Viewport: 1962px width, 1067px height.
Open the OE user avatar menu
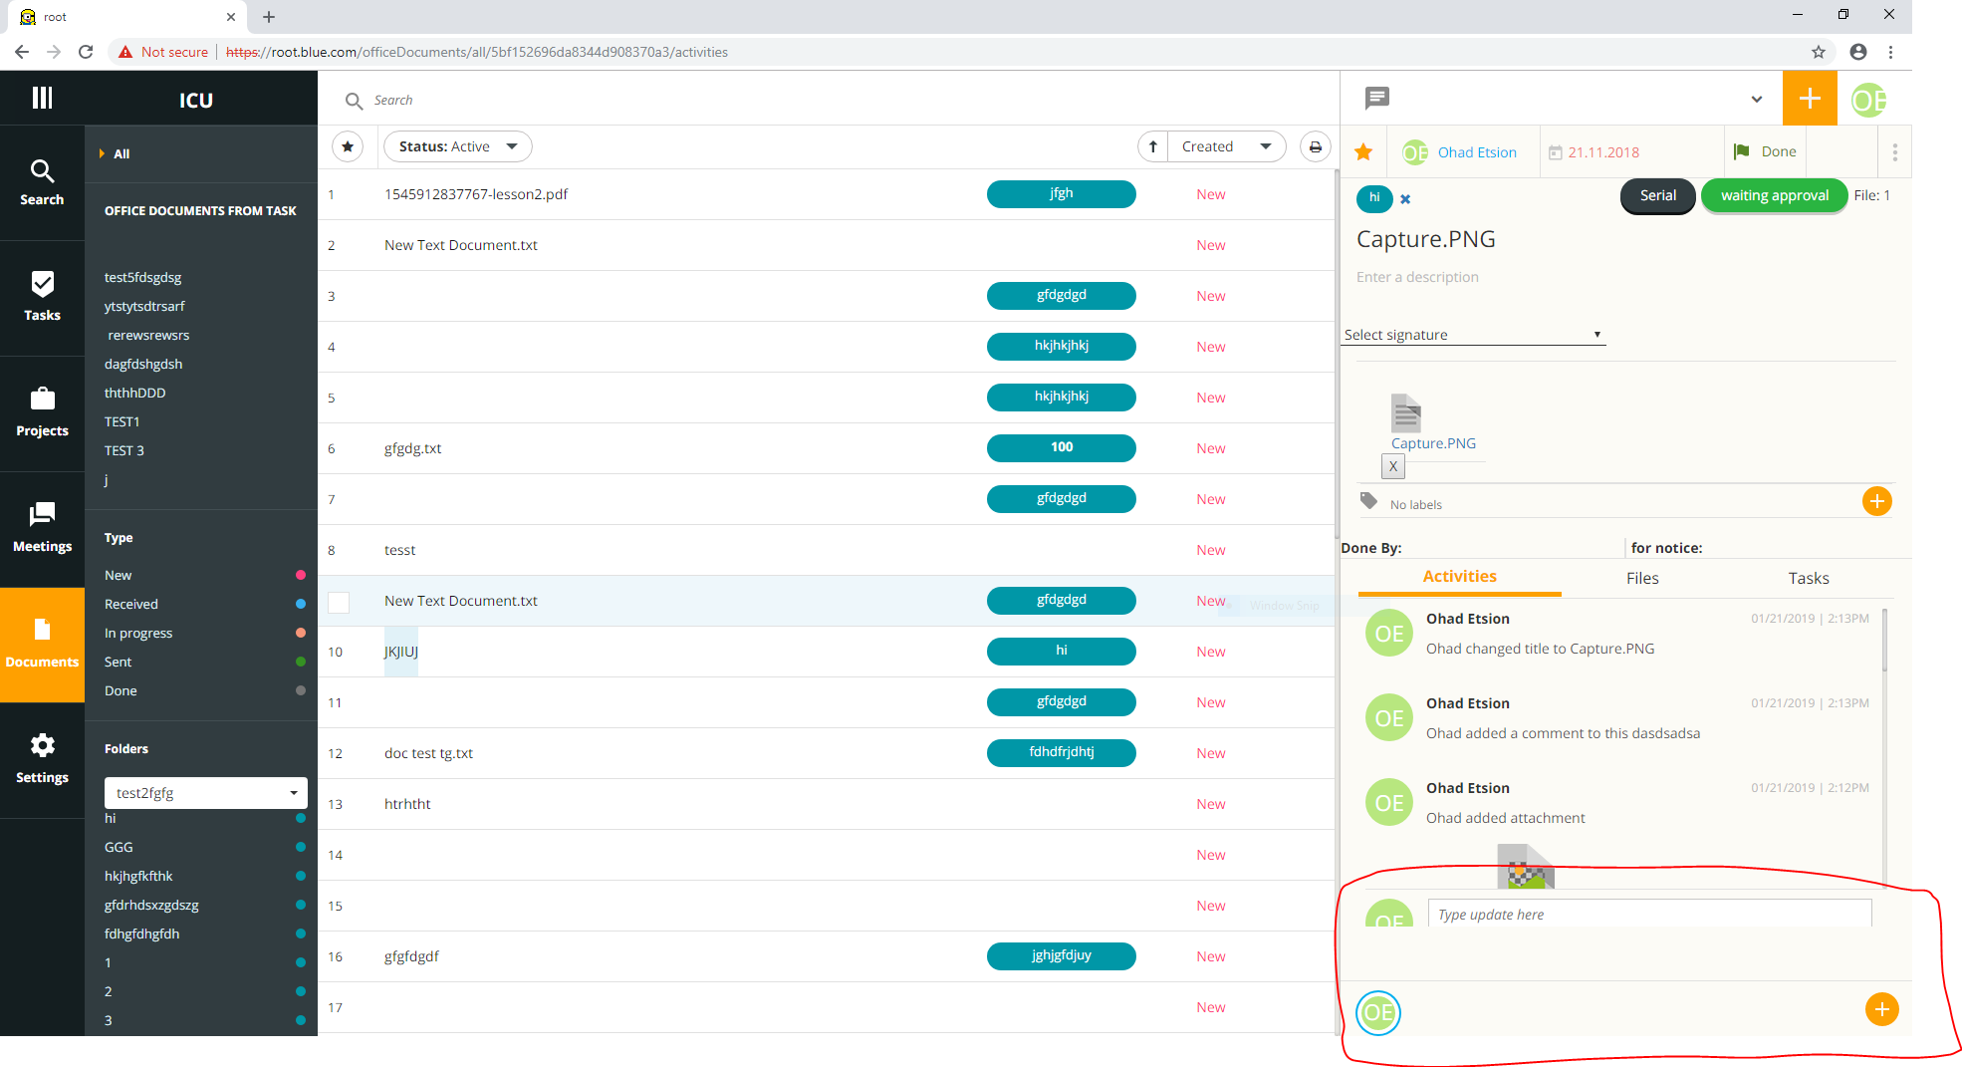1869,100
